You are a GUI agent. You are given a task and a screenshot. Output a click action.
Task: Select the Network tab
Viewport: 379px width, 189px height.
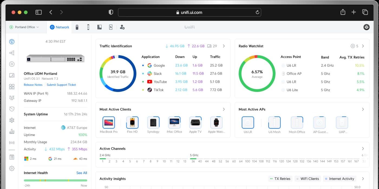[60, 27]
